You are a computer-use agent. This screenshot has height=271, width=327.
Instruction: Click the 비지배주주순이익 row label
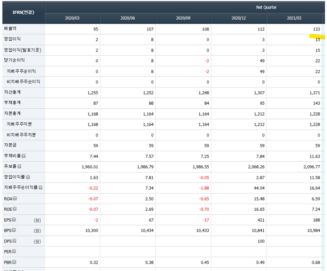click(23, 82)
